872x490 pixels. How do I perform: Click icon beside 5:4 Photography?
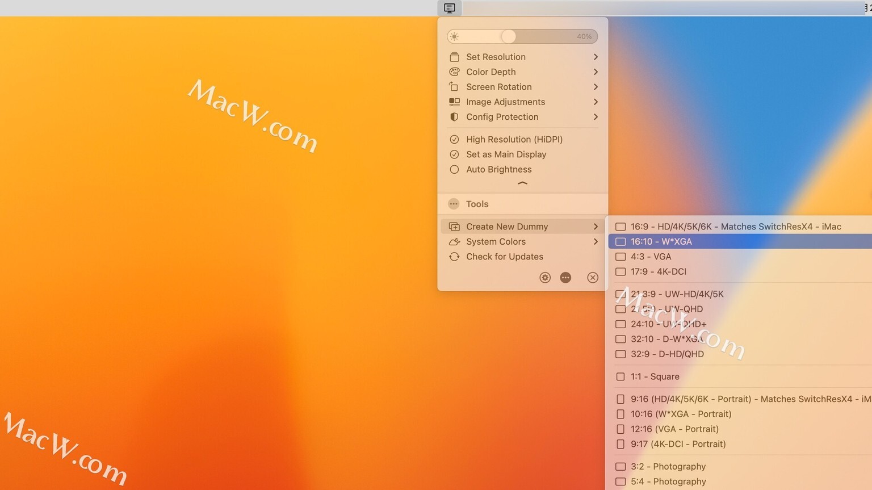click(621, 481)
